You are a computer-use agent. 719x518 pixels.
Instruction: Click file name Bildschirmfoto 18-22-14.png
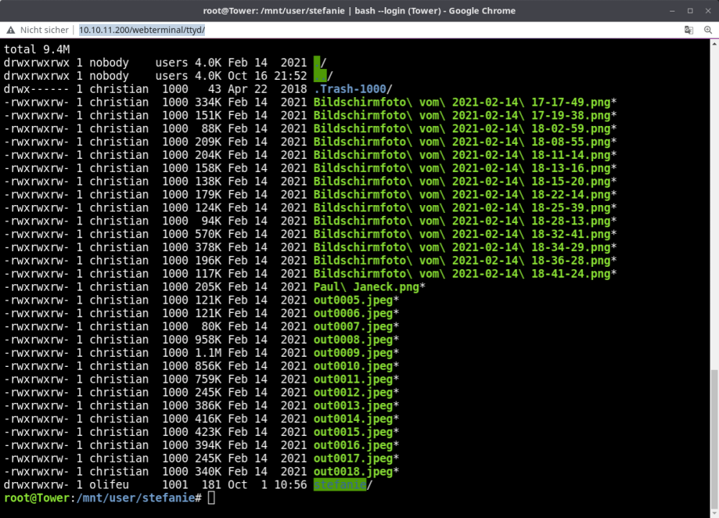click(x=464, y=194)
